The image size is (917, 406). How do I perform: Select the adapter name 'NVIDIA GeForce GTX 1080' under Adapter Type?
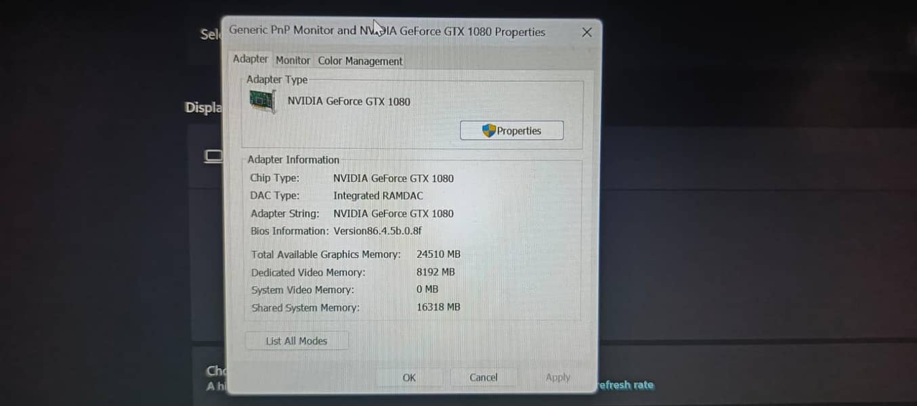click(349, 101)
